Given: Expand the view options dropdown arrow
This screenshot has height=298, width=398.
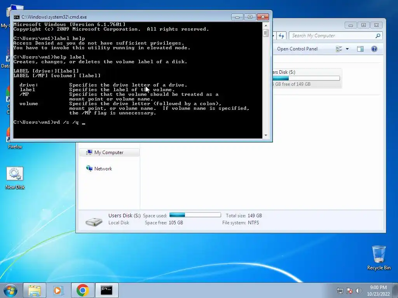Looking at the screenshot, I should (347, 49).
